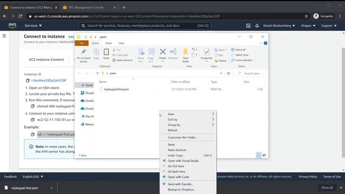The image size is (345, 194).
Task: Reload the browser page
Action: (20, 16)
